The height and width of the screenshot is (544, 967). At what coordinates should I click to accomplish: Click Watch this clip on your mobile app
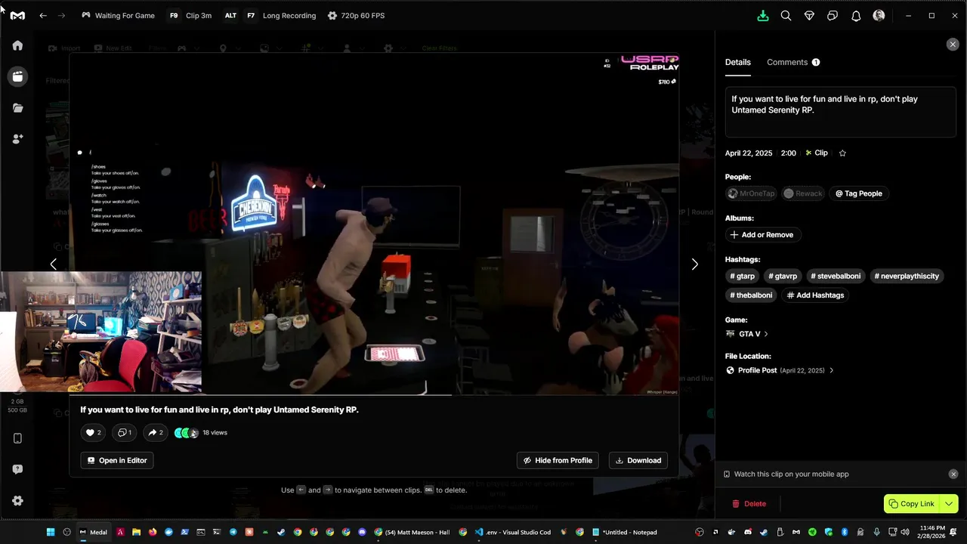tap(791, 474)
